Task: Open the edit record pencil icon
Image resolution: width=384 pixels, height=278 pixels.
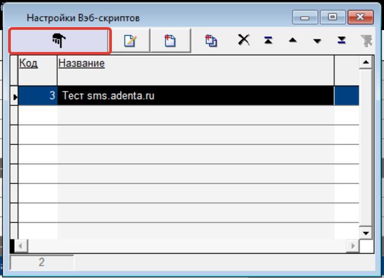Action: click(x=130, y=41)
